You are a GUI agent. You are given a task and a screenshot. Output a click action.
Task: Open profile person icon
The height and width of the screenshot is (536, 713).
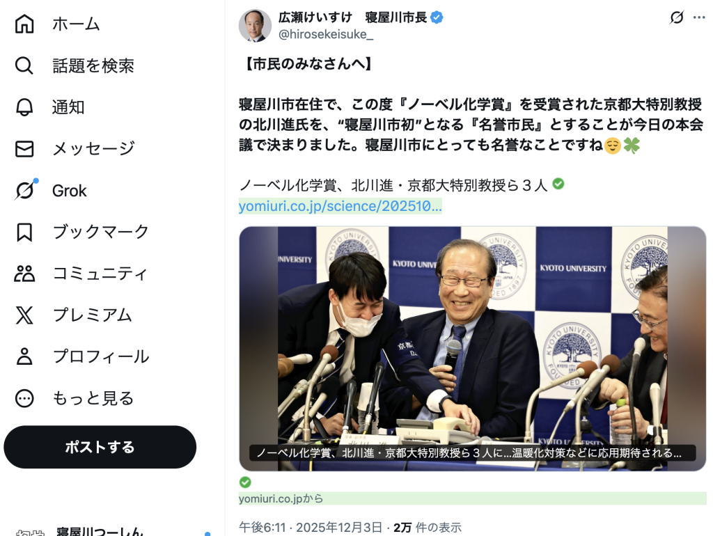(24, 356)
